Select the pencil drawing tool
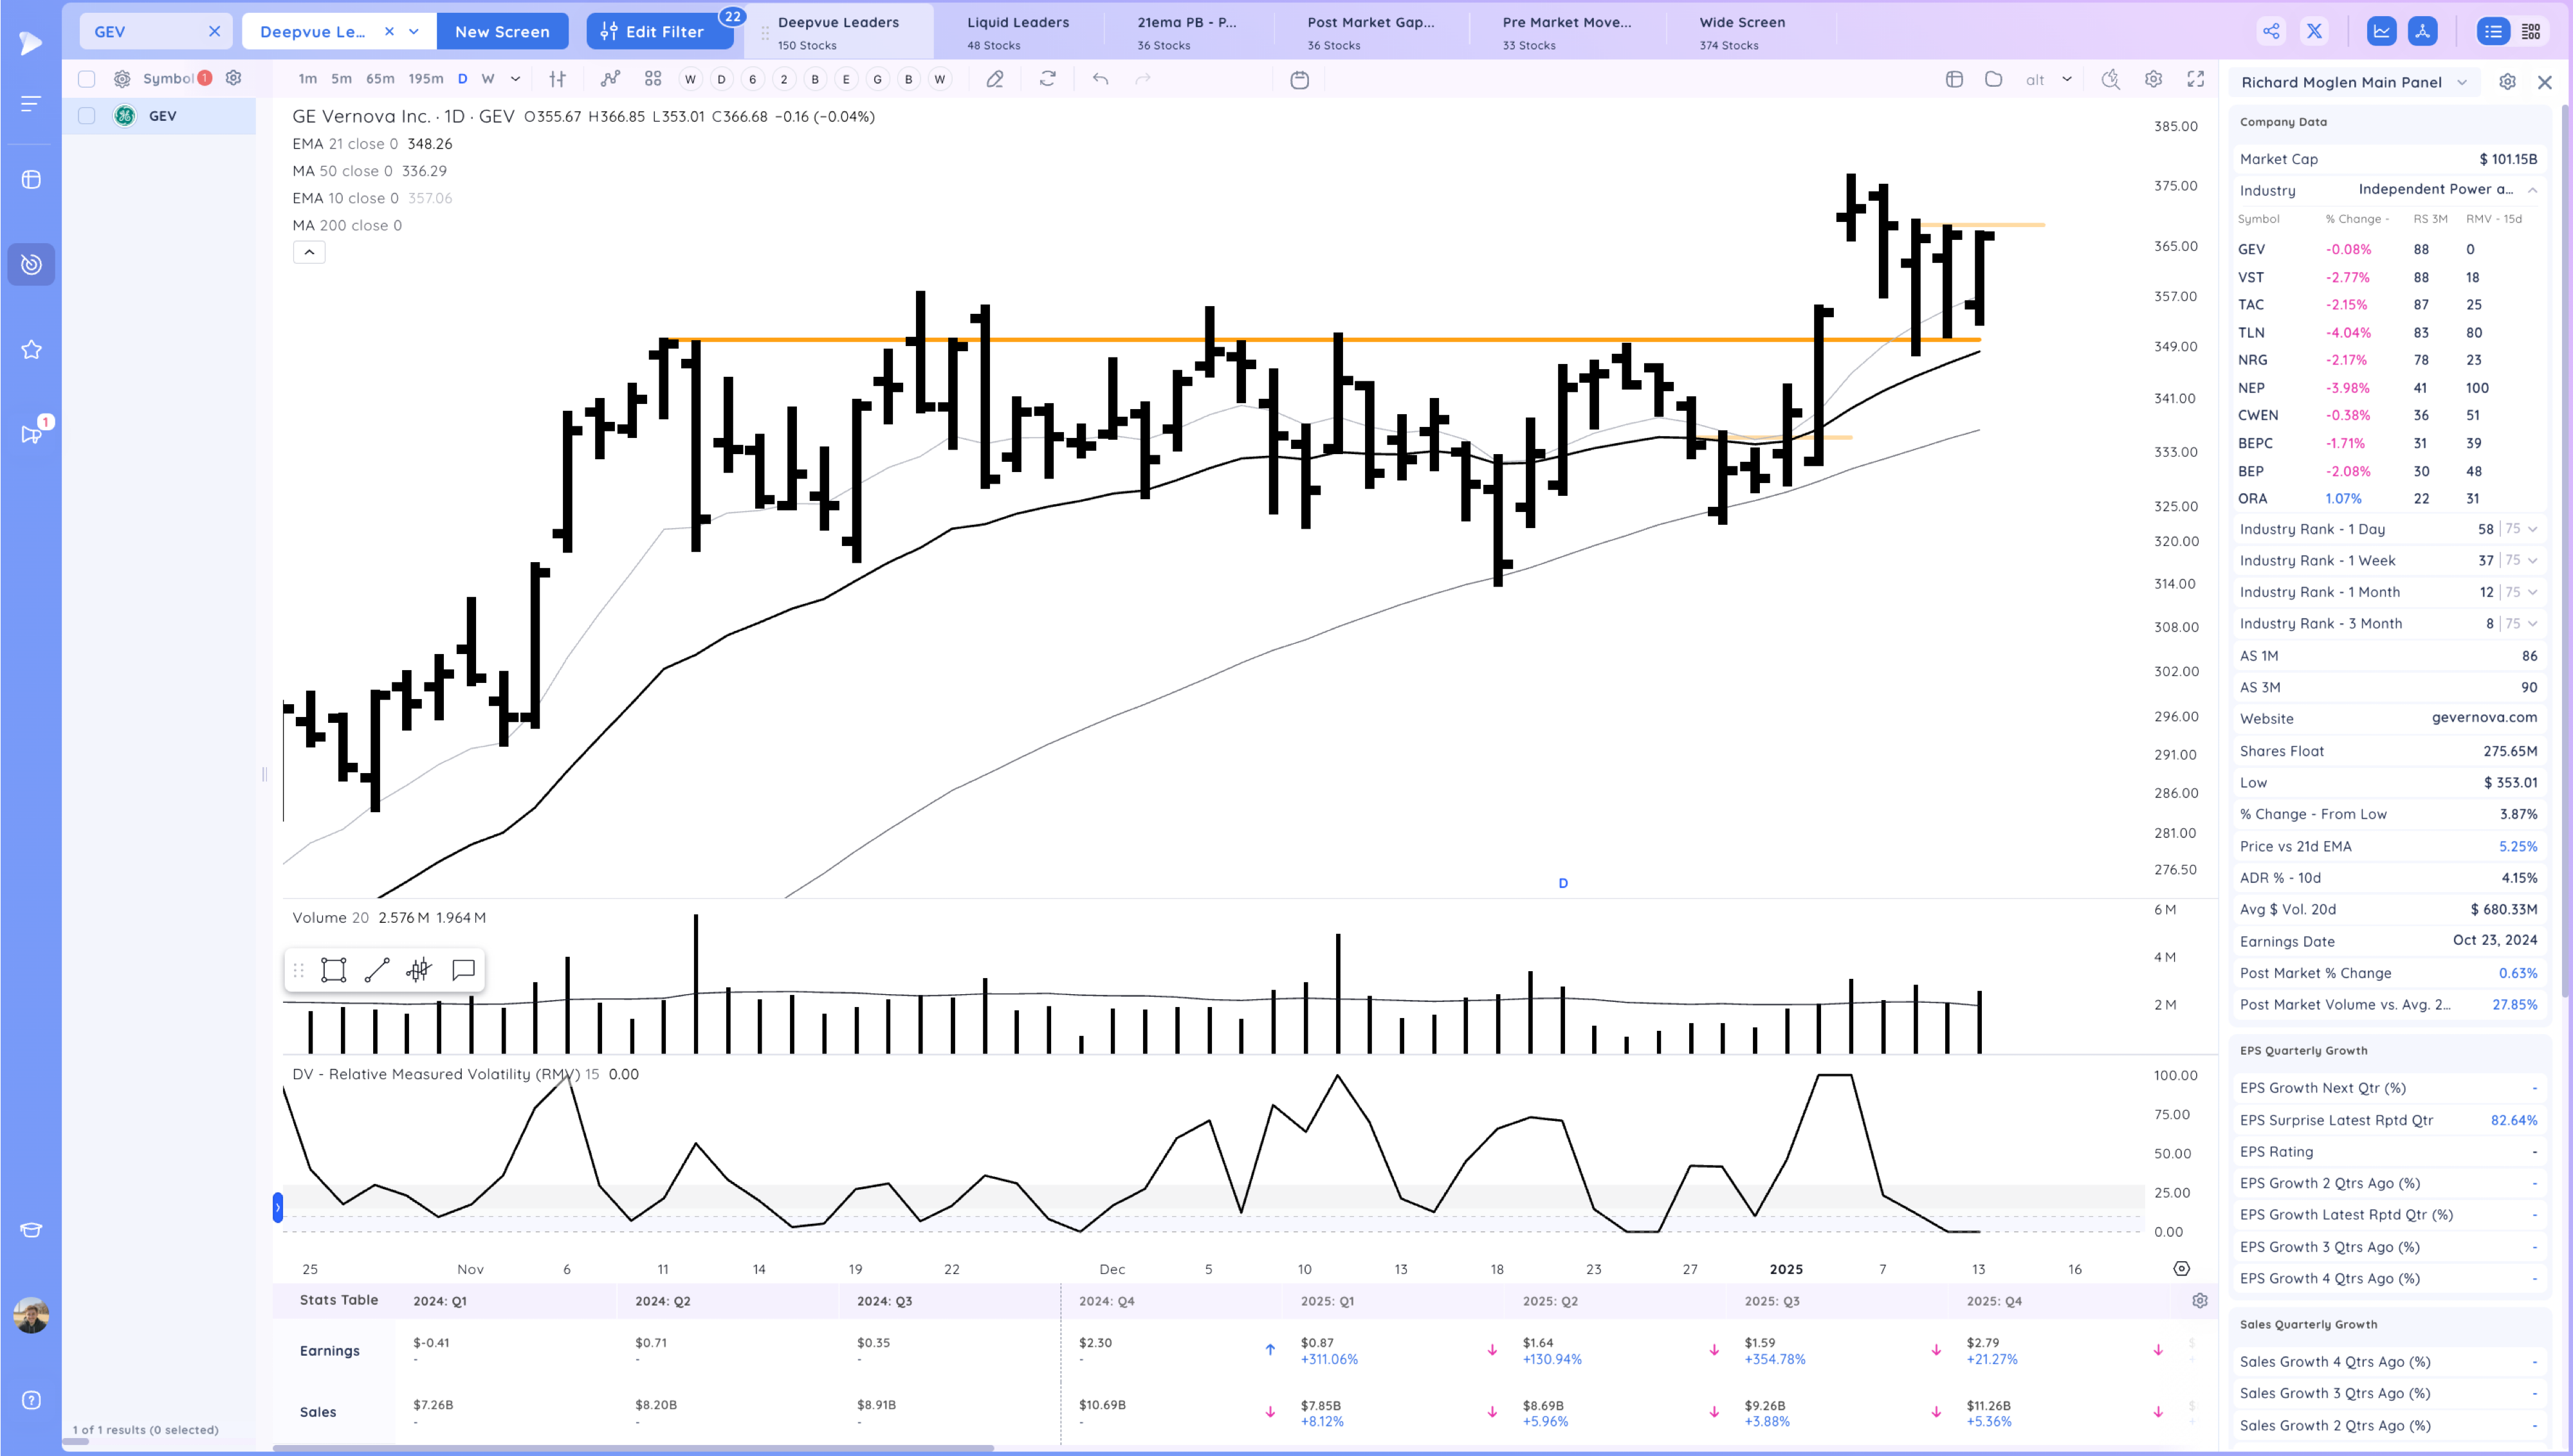The height and width of the screenshot is (1456, 2573). pyautogui.click(x=994, y=79)
